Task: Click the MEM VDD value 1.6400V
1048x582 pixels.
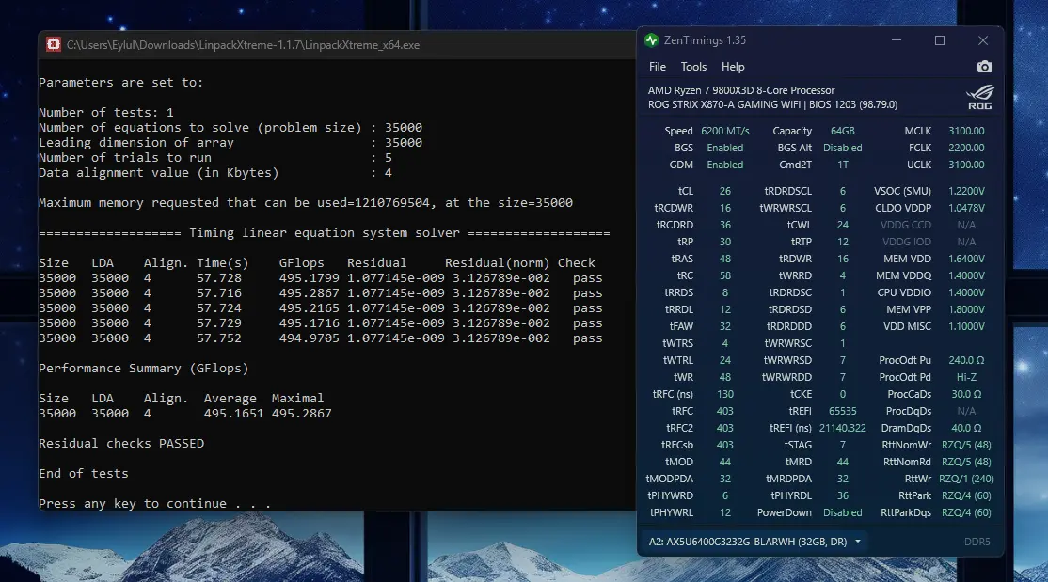Action: point(966,259)
